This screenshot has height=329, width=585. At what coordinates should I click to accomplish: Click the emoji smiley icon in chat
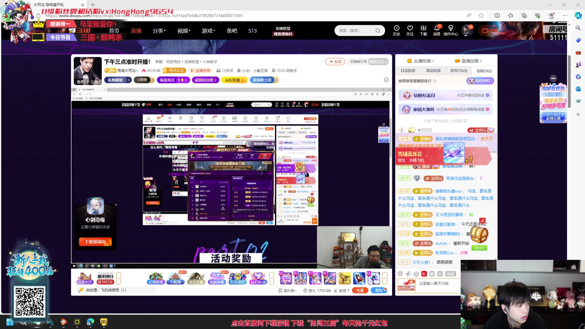pyautogui.click(x=400, y=274)
